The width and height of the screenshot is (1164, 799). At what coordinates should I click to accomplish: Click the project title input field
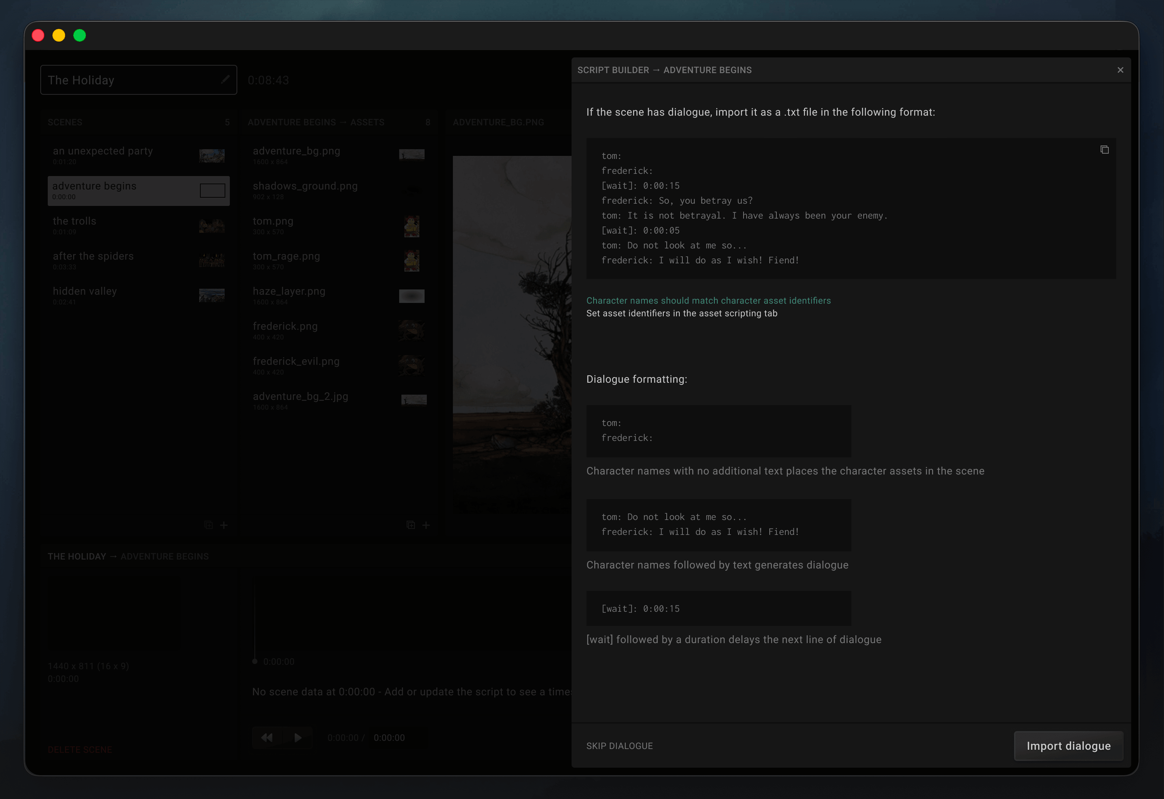pos(125,79)
